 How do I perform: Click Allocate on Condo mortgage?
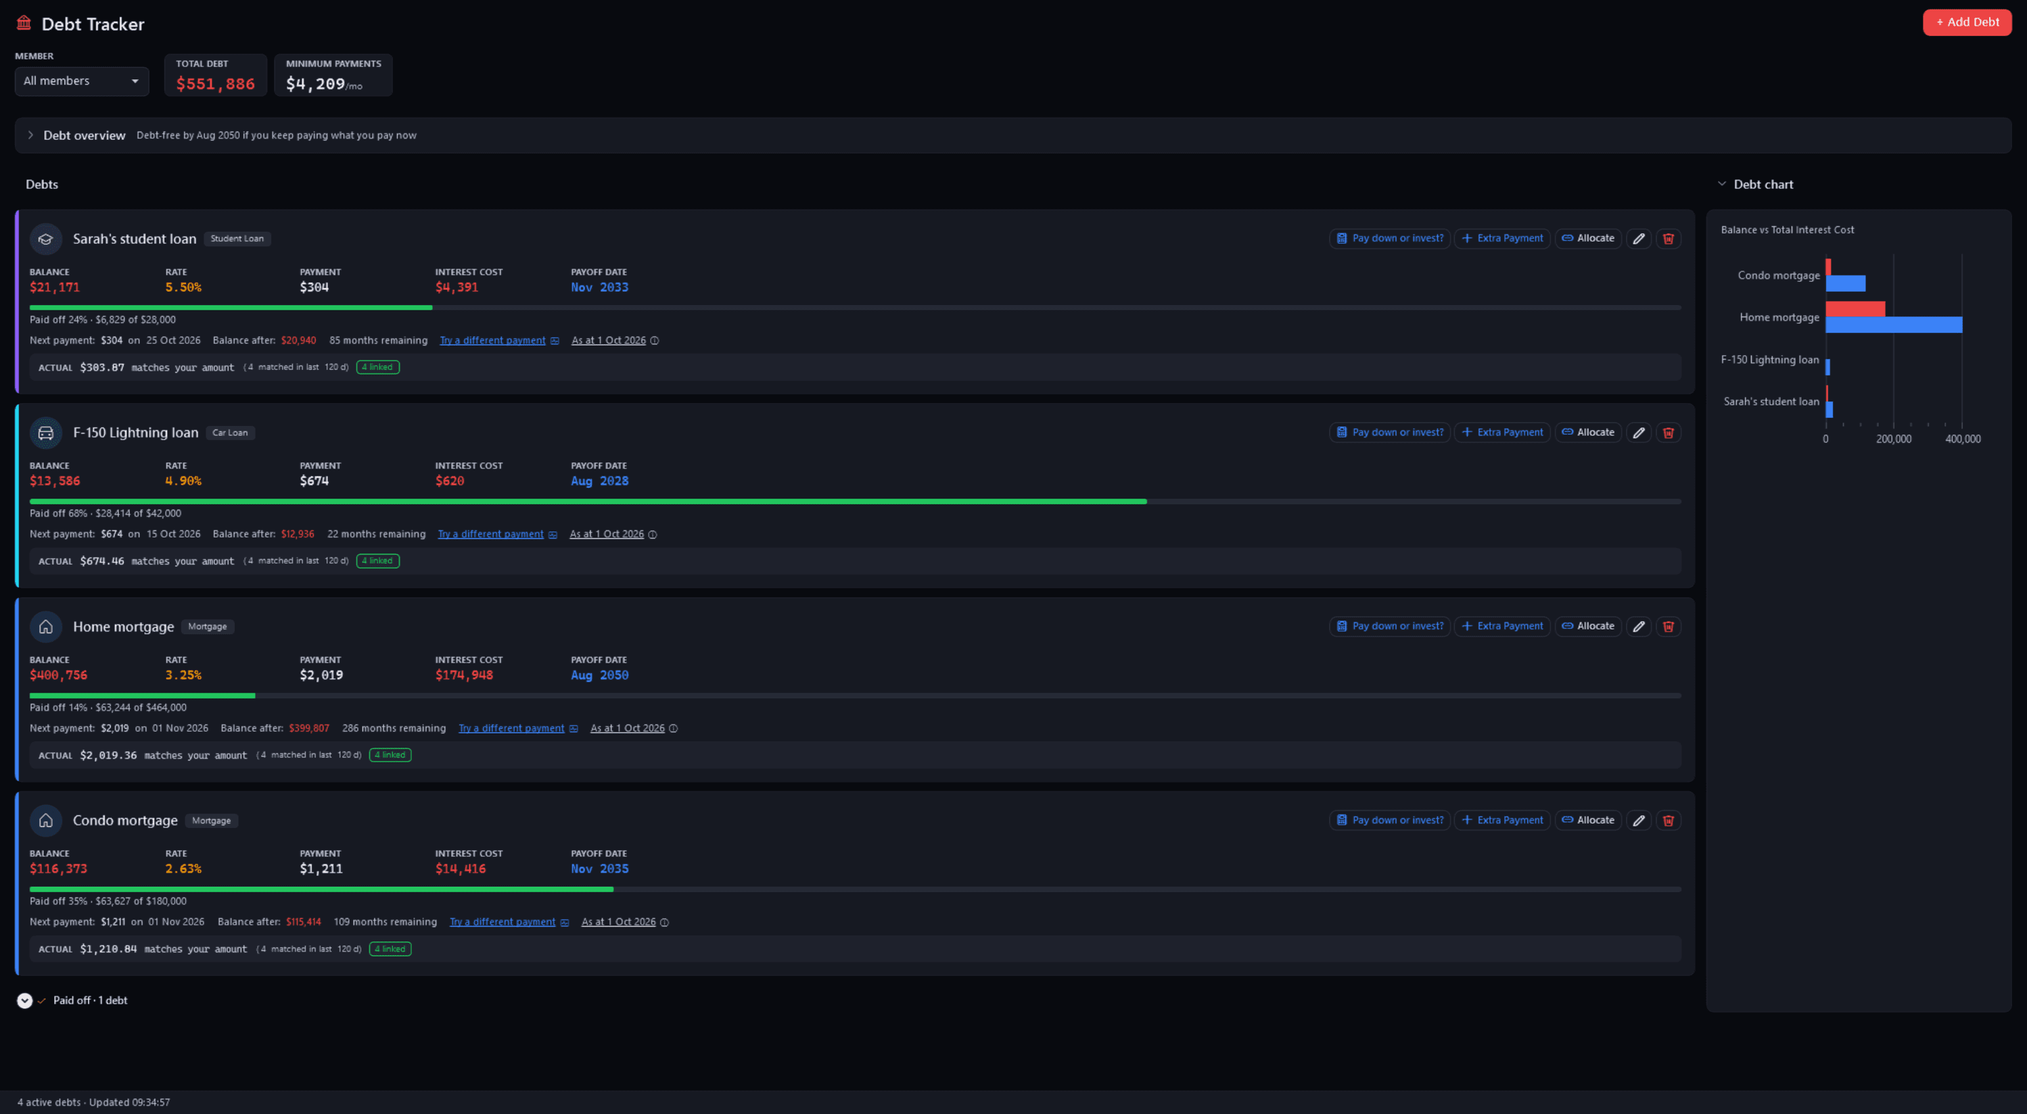(1588, 820)
